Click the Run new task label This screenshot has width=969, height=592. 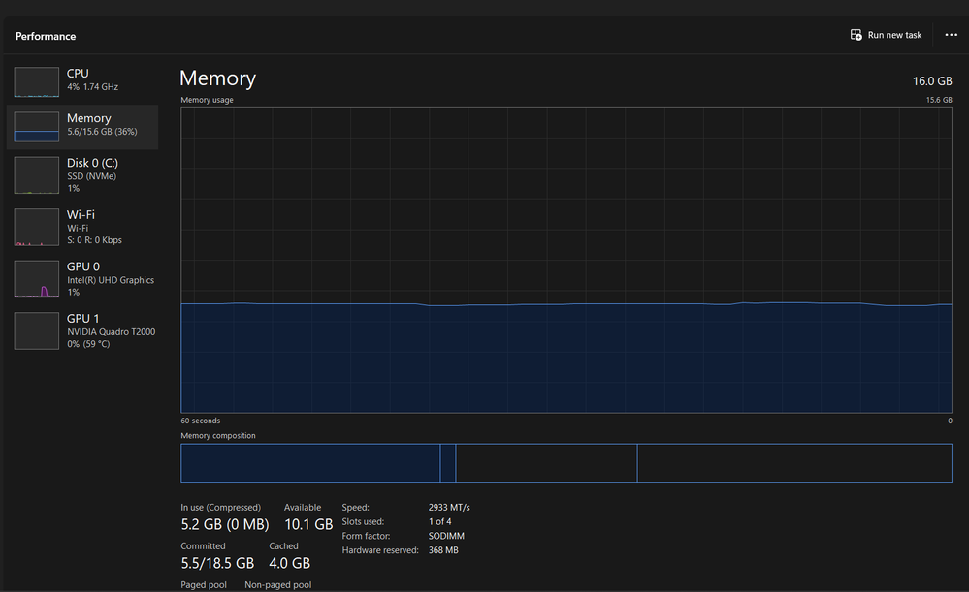point(894,35)
